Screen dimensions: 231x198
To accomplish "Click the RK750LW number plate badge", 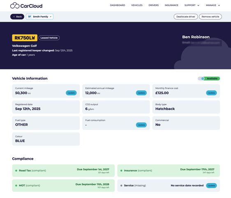I will click(25, 38).
